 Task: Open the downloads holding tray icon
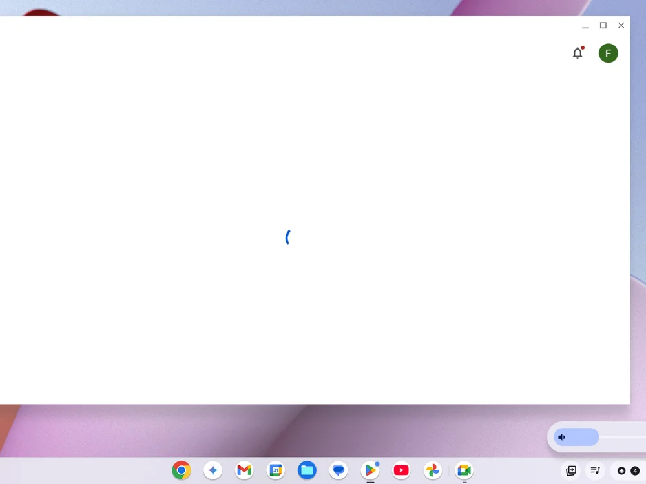pos(571,470)
